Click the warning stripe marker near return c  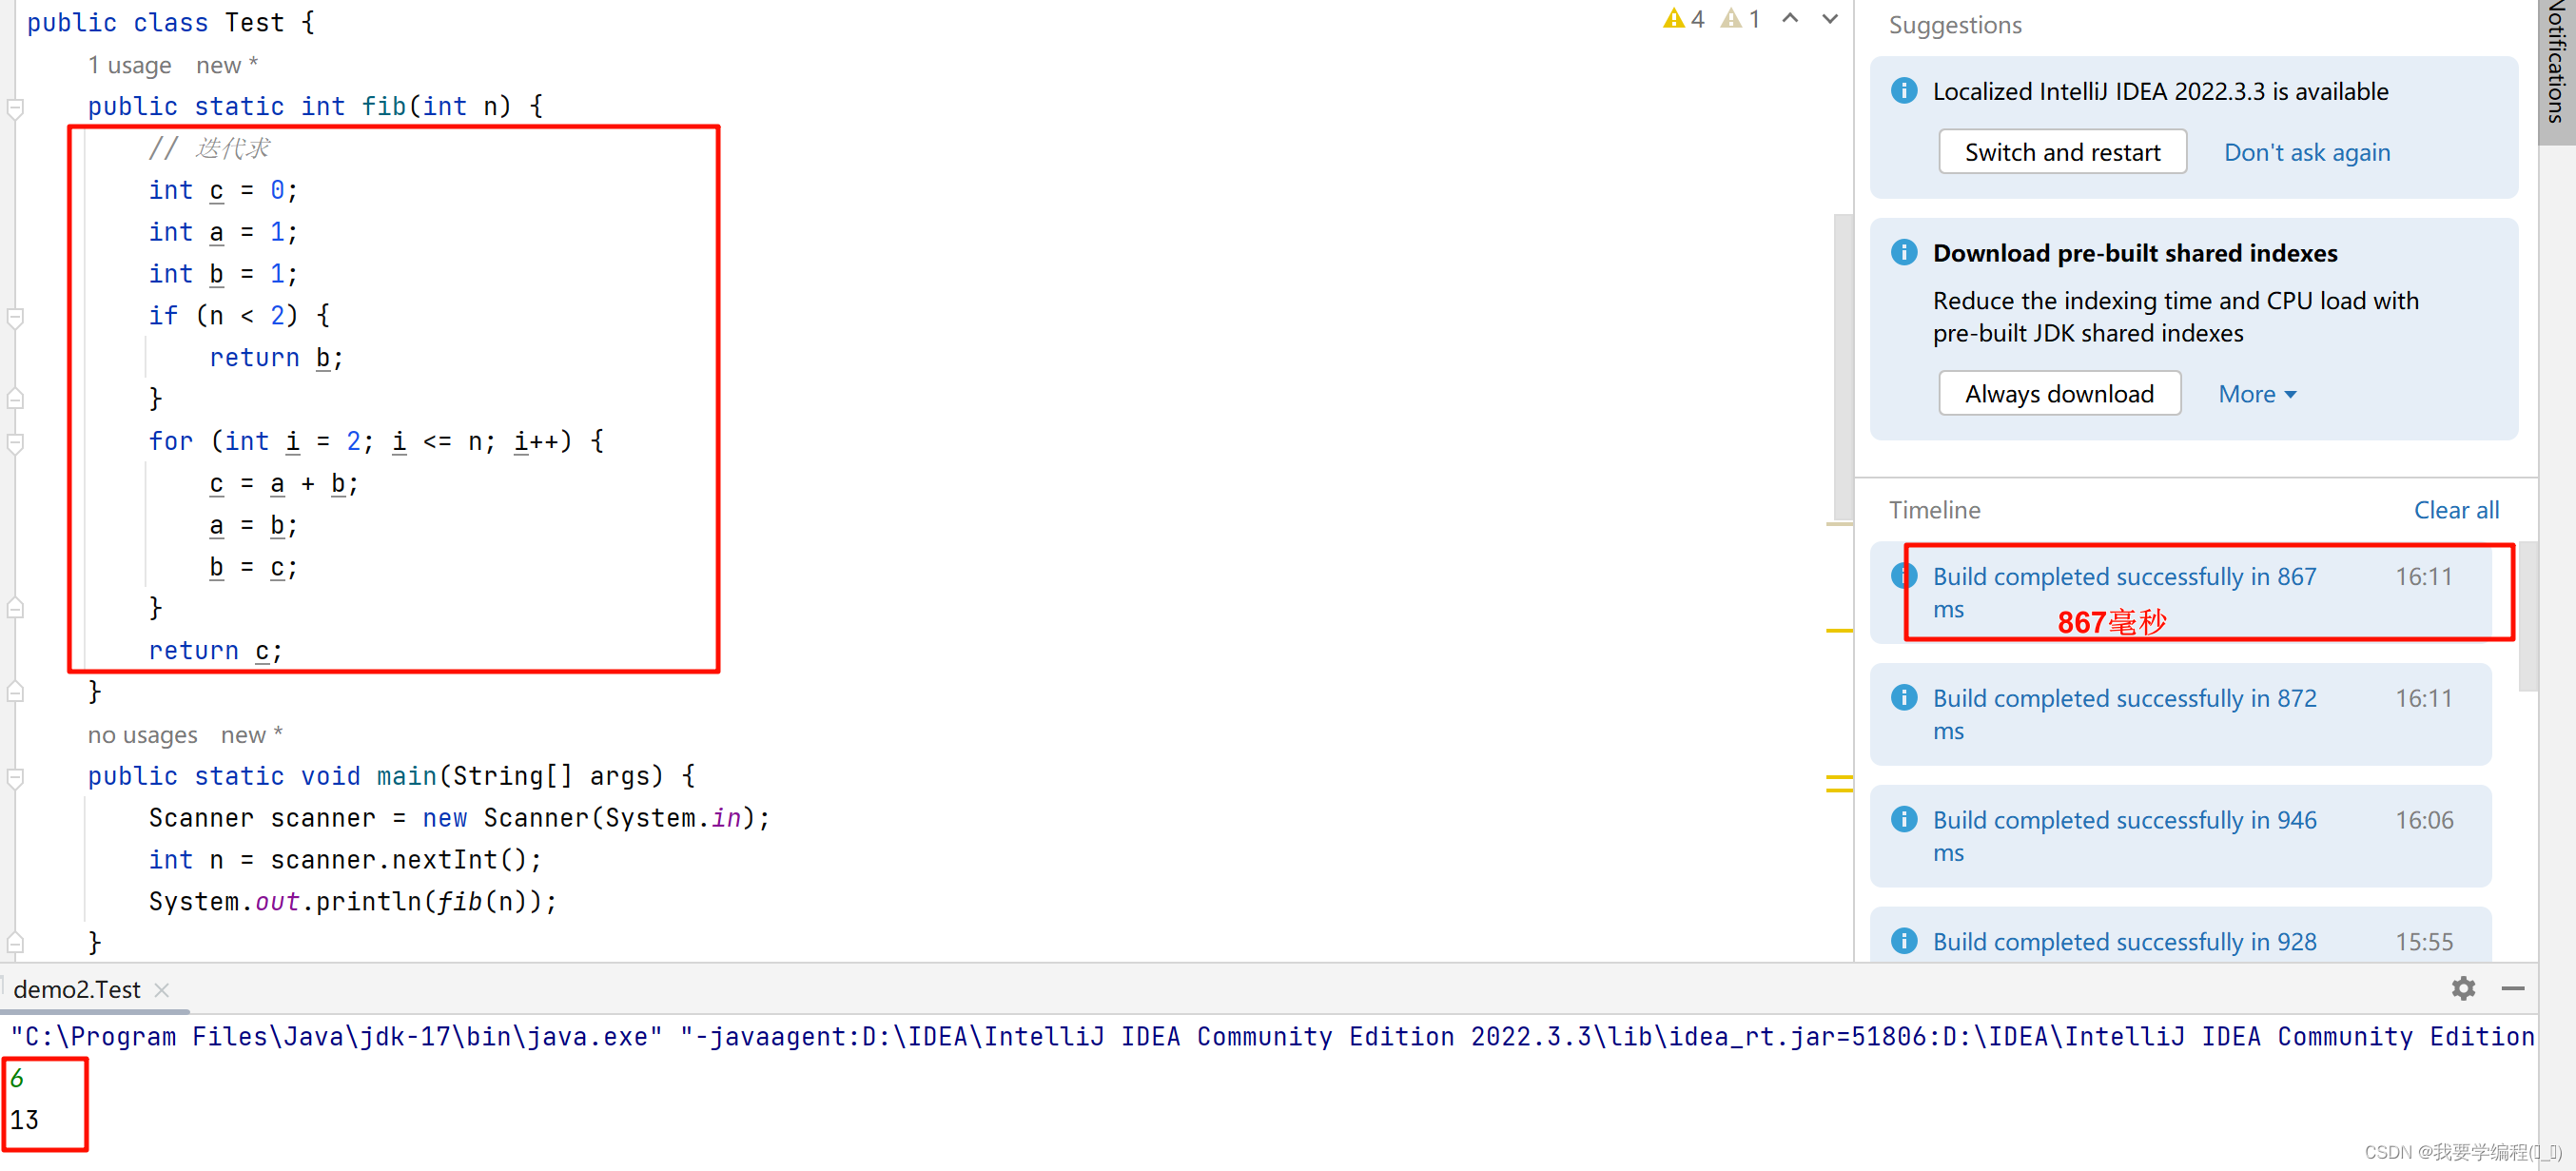(x=1838, y=630)
